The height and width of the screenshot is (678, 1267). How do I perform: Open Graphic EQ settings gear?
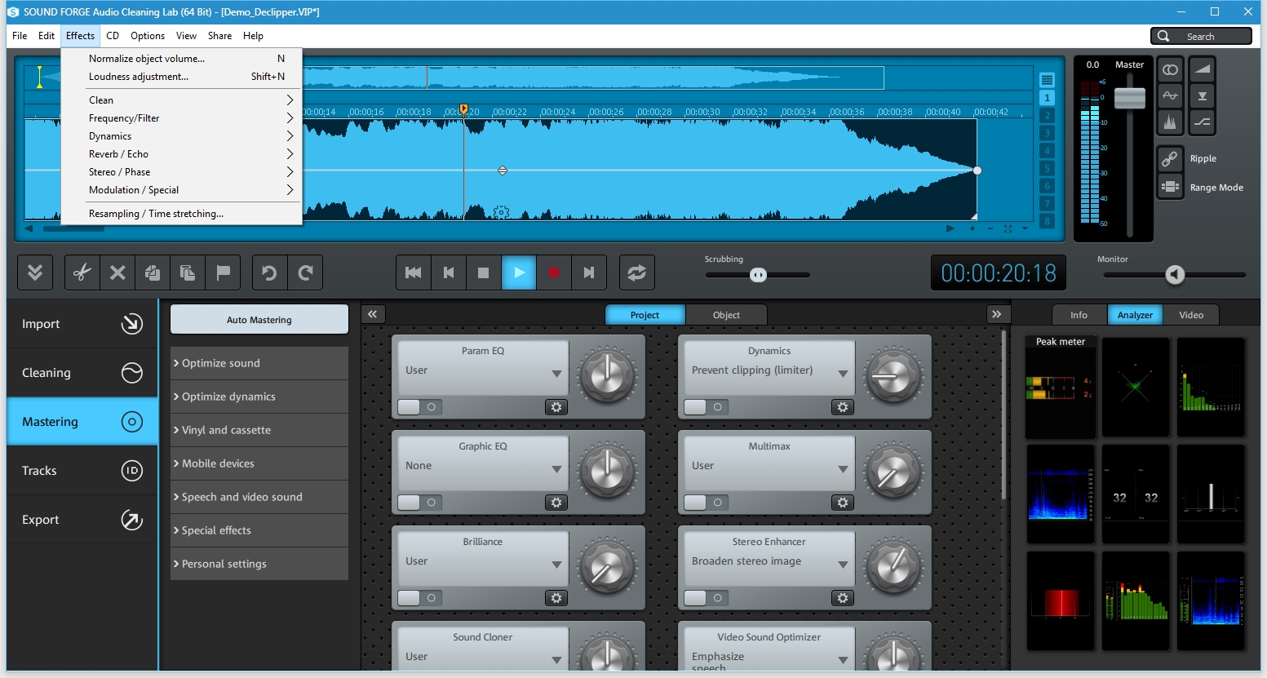(556, 503)
